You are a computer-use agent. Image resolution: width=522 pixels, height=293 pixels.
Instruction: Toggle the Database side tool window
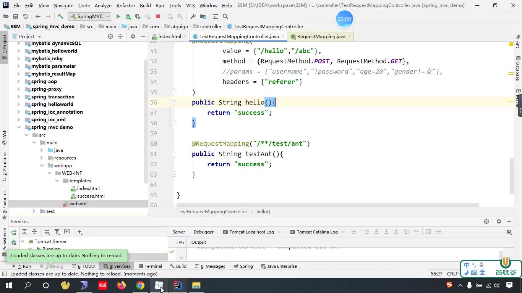[518, 69]
